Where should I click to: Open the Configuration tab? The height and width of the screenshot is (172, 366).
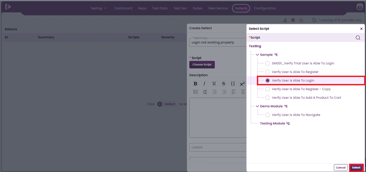[x=265, y=8]
